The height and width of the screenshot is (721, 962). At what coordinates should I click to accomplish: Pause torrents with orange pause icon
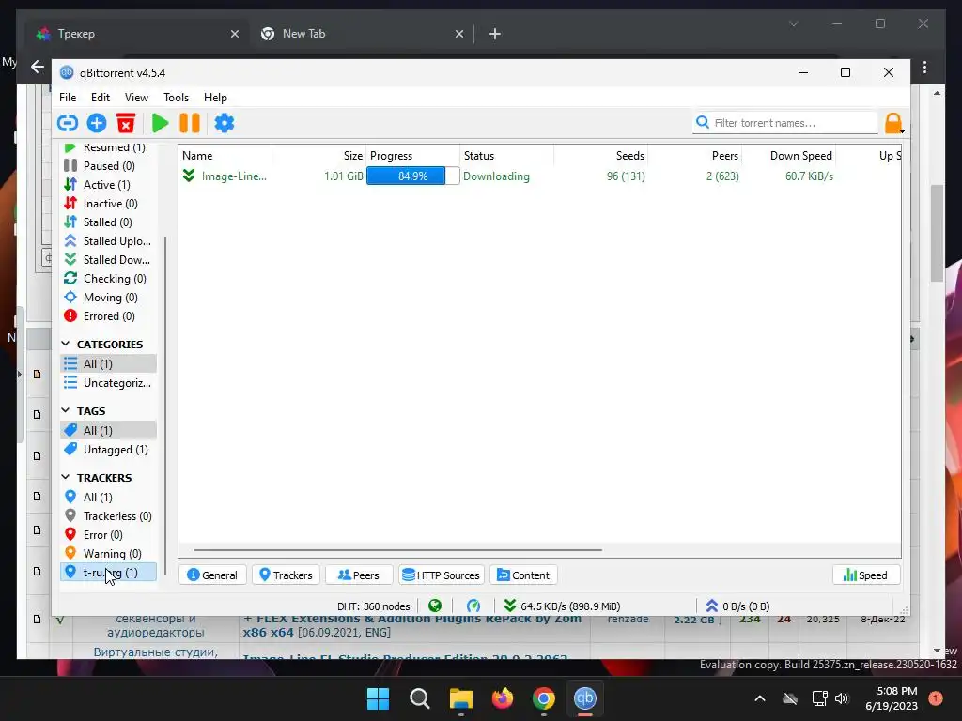190,123
